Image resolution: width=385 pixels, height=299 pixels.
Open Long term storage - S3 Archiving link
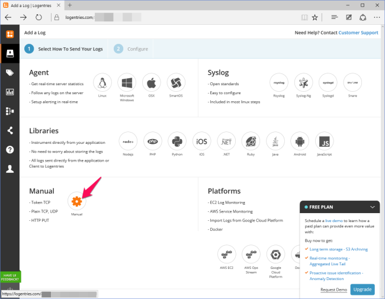tap(339, 249)
